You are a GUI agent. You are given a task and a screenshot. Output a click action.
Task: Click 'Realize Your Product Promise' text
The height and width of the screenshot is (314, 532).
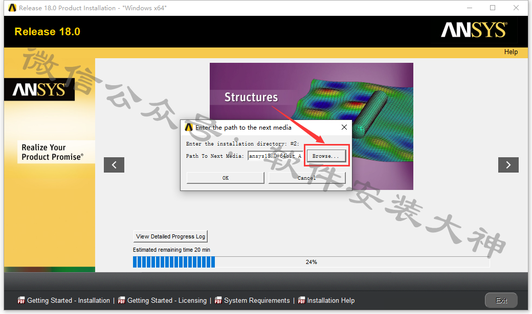(52, 152)
